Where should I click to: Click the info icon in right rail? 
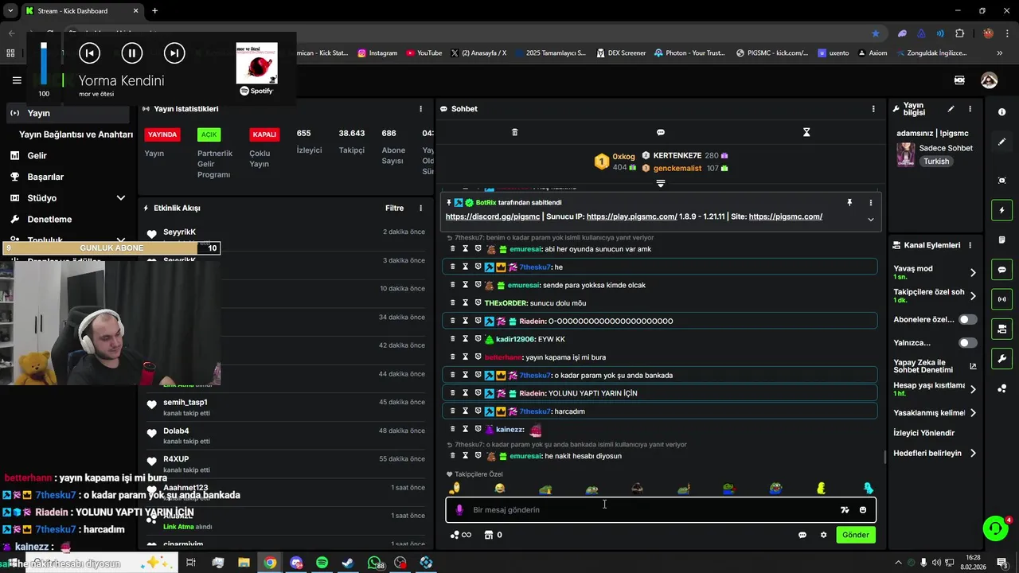tap(1001, 112)
